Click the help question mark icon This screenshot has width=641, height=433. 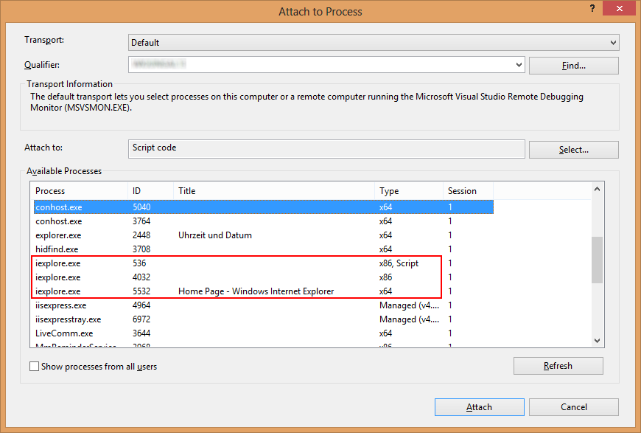point(592,7)
